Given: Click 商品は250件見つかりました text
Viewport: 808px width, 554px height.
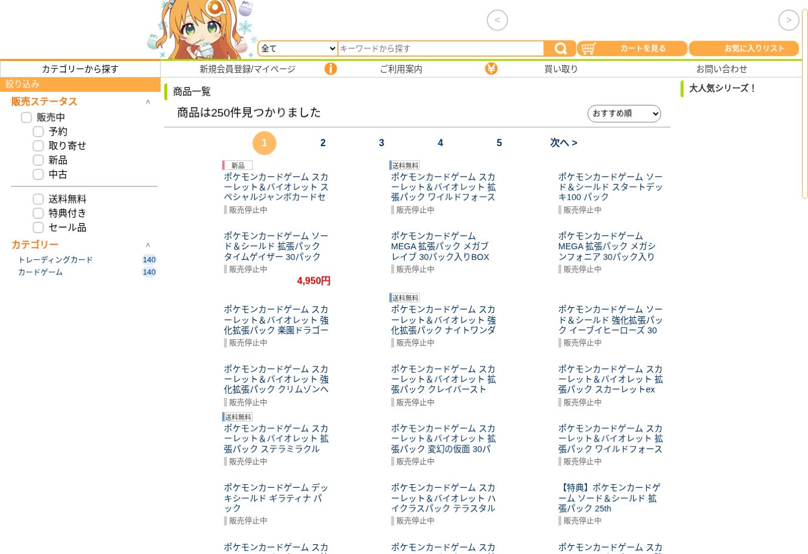Looking at the screenshot, I should point(249,113).
